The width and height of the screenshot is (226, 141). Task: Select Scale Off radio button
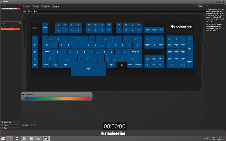[34, 11]
